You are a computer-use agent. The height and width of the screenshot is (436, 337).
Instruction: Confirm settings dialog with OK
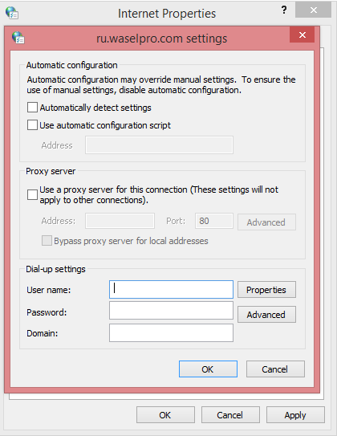coord(208,369)
